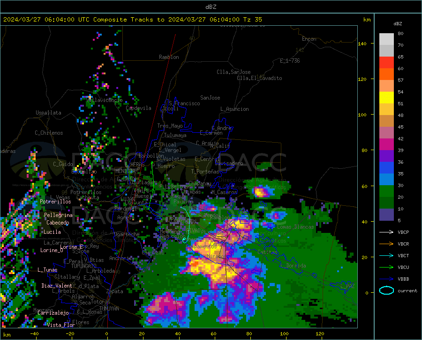
Task: Click the Tres_Mayo map label
Action: [170, 126]
